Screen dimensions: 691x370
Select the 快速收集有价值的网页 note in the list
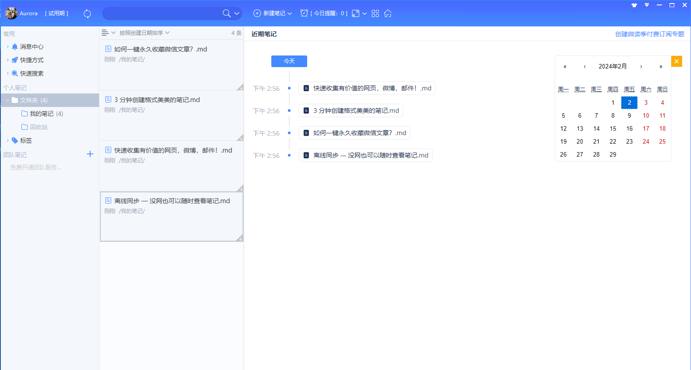pyautogui.click(x=172, y=166)
